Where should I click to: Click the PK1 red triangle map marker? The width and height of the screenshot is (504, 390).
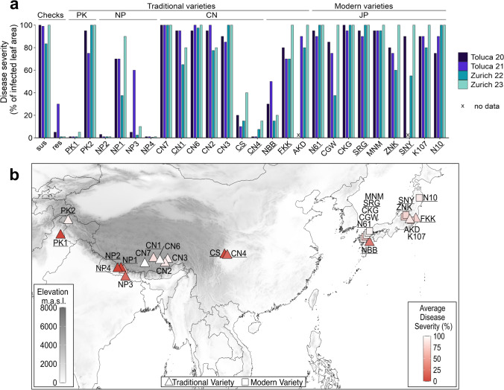(60, 234)
